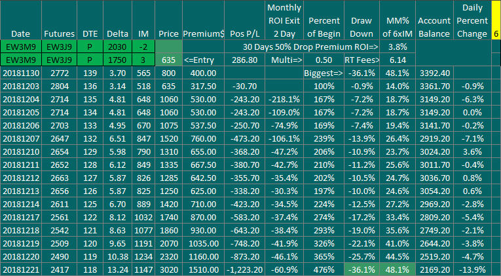501x276 pixels.
Task: Click the Premium$ value 1035.00 cell
Action: [x=203, y=243]
